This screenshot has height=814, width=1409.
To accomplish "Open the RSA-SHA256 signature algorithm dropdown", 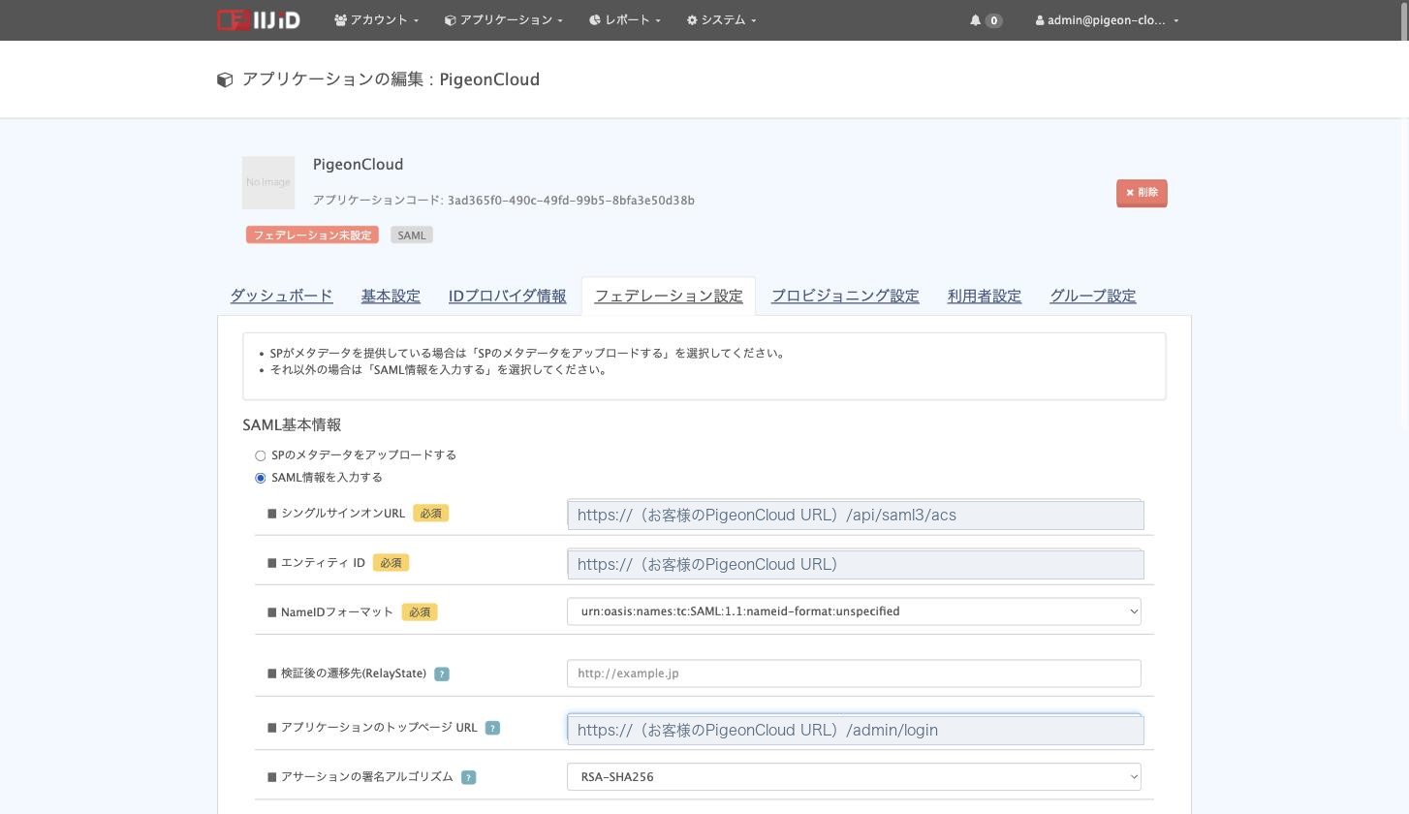I will (854, 777).
